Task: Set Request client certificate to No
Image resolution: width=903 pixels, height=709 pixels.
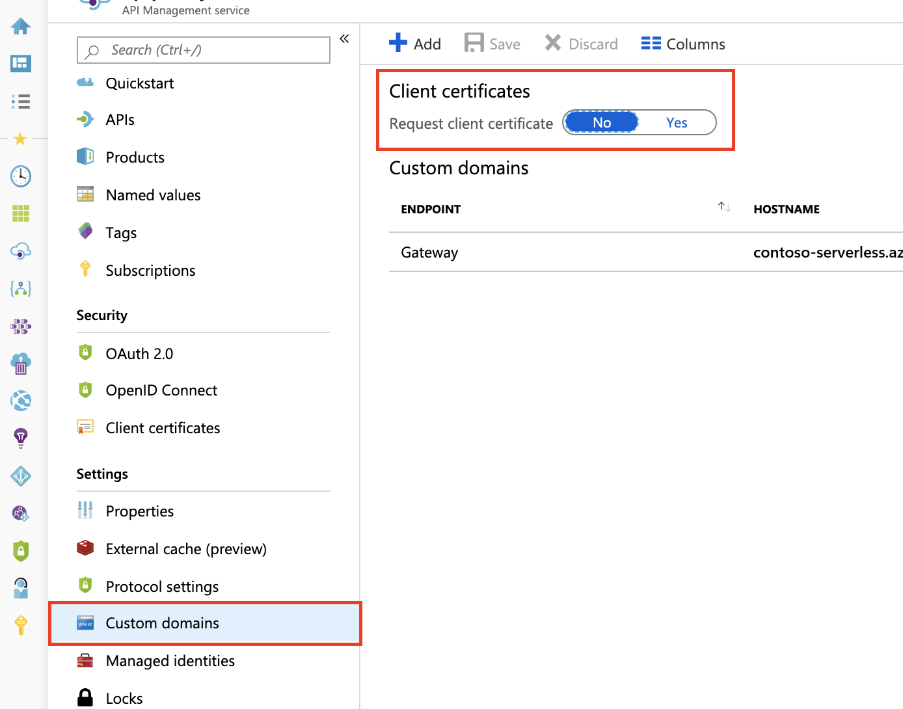Action: pyautogui.click(x=602, y=123)
